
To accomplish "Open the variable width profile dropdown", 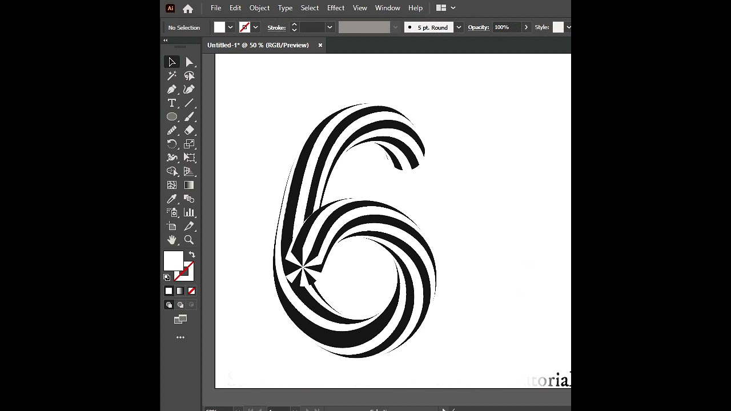I will pyautogui.click(x=394, y=27).
